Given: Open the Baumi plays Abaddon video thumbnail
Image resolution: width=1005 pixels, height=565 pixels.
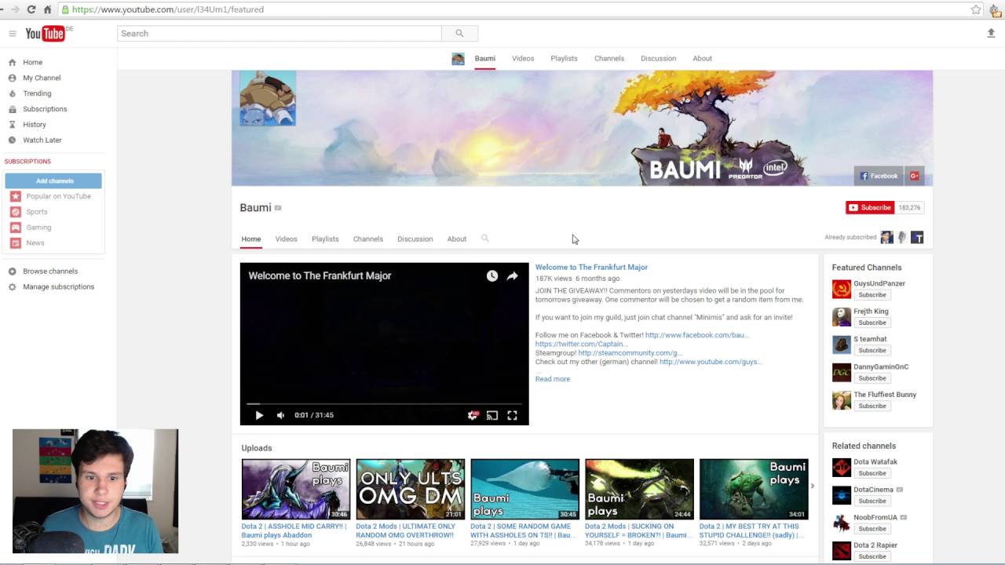Looking at the screenshot, I should pos(296,490).
